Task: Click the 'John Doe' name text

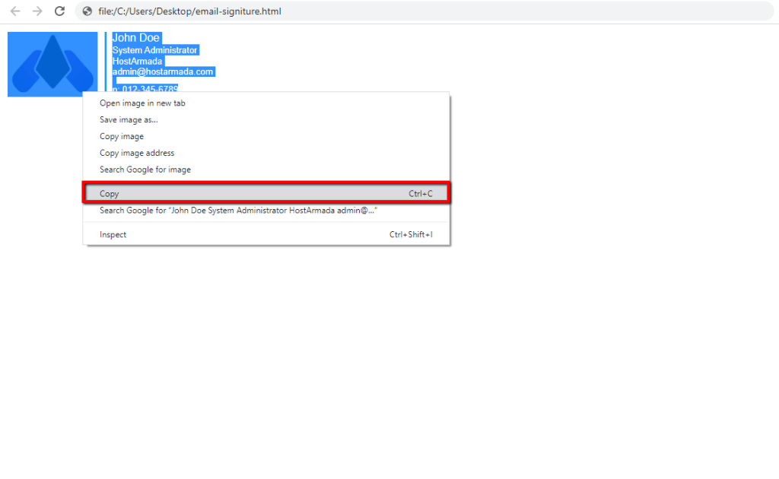Action: (136, 36)
